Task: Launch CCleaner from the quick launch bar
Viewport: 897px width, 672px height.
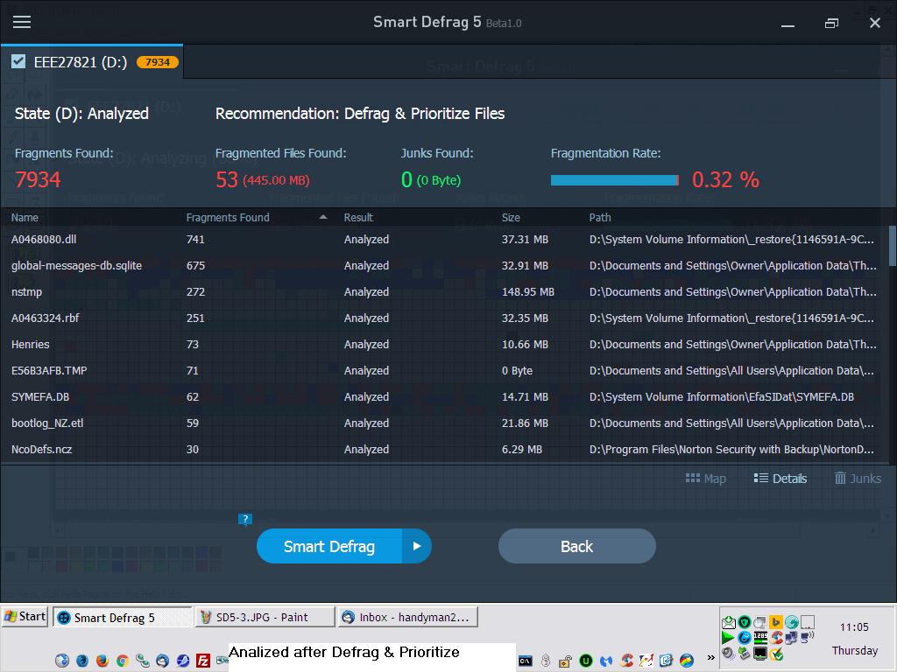Action: coord(626,661)
